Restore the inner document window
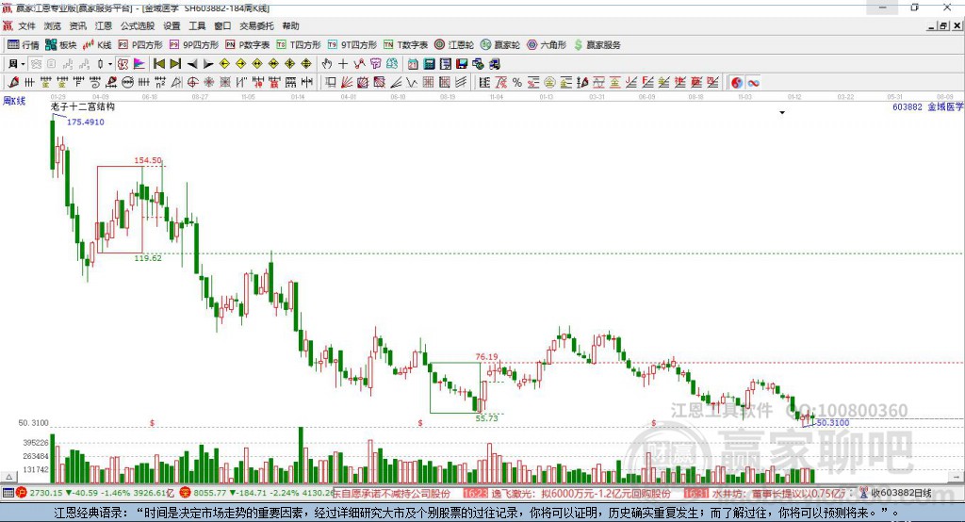 (942, 25)
